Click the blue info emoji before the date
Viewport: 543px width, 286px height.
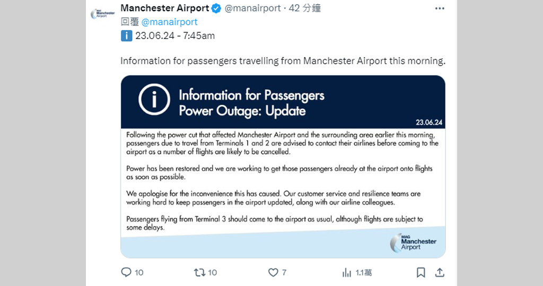point(126,36)
